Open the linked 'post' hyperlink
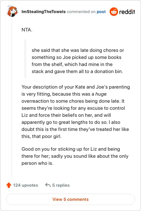 point(101,12)
